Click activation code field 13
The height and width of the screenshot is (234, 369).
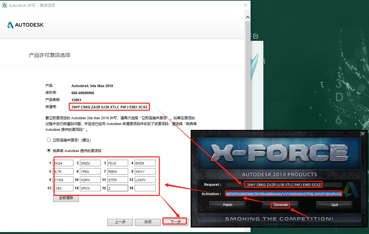[63, 188]
